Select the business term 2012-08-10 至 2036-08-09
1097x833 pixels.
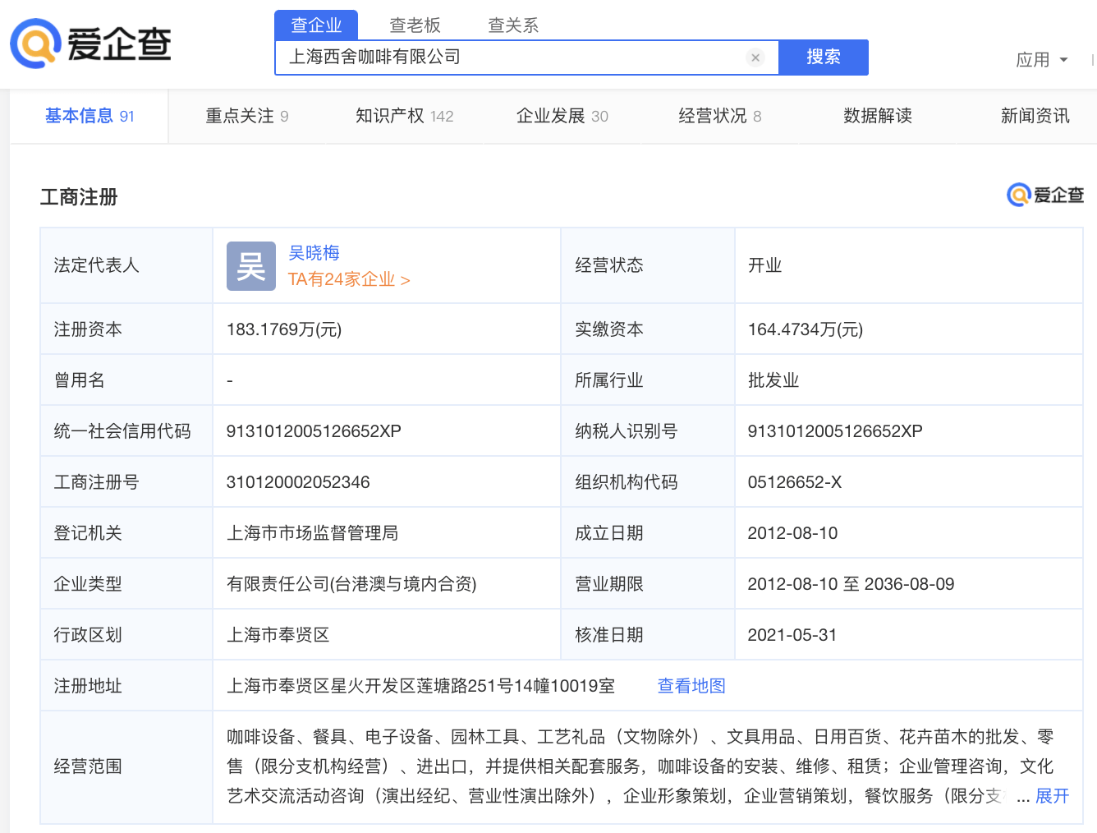coord(851,584)
